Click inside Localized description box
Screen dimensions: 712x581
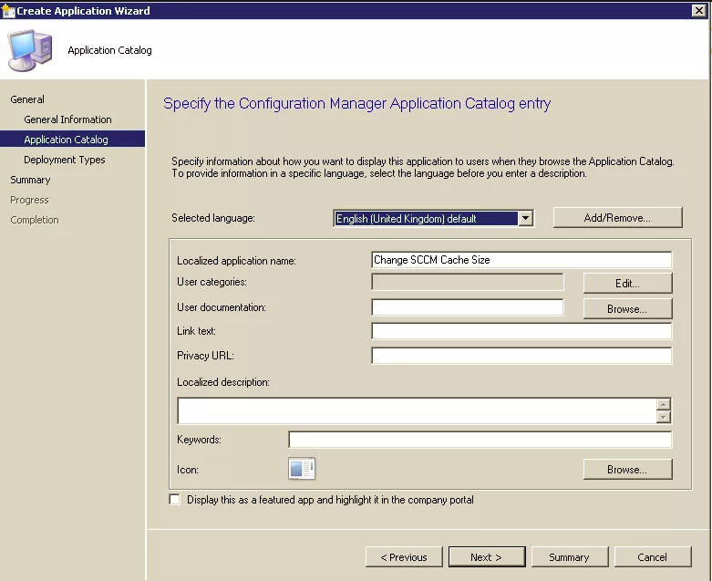pyautogui.click(x=417, y=410)
